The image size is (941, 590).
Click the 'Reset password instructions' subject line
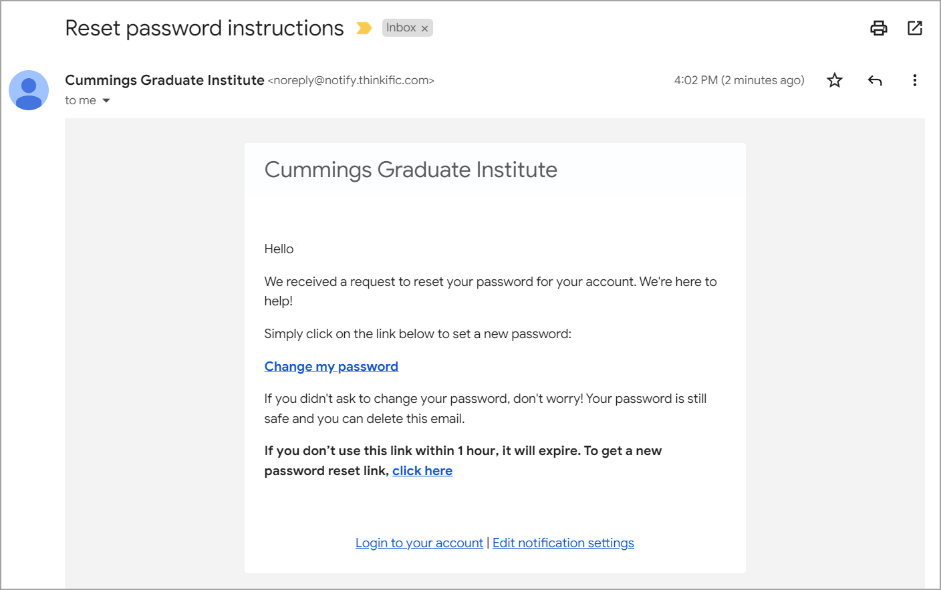(204, 28)
